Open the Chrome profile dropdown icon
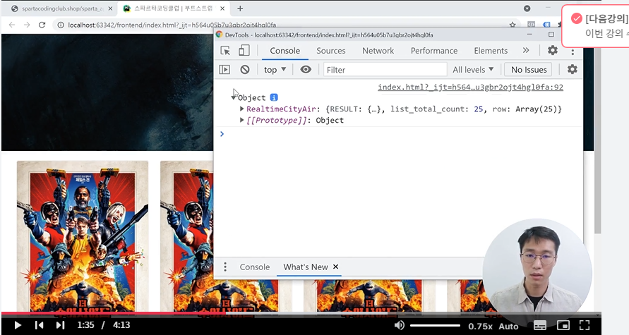This screenshot has width=629, height=335. click(x=527, y=8)
